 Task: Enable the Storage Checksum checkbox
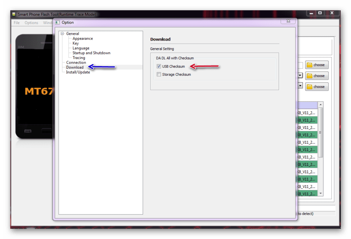coord(159,74)
